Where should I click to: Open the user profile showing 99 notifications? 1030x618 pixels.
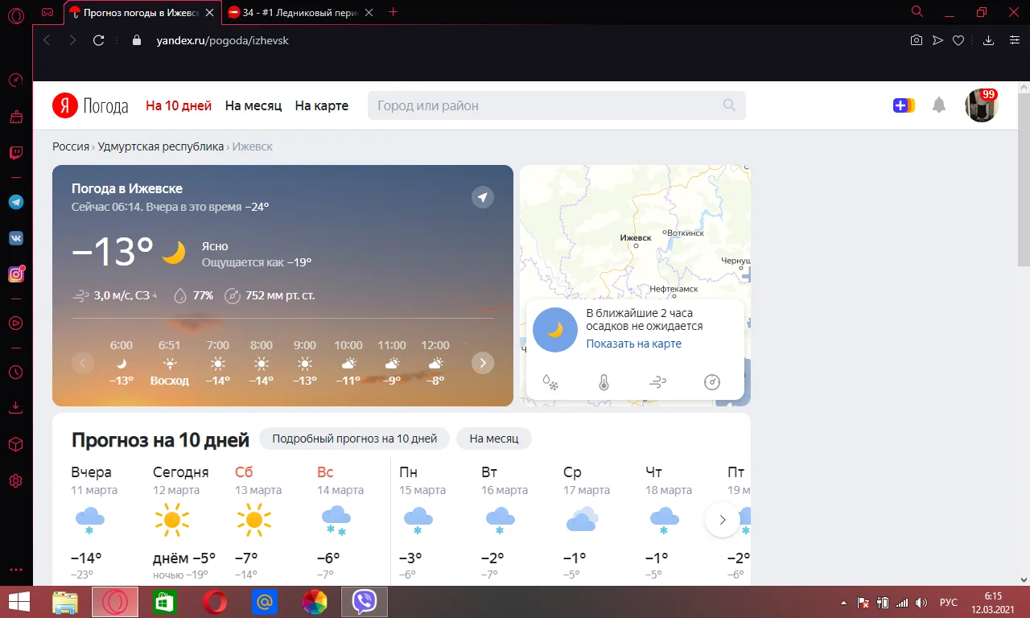(x=981, y=105)
